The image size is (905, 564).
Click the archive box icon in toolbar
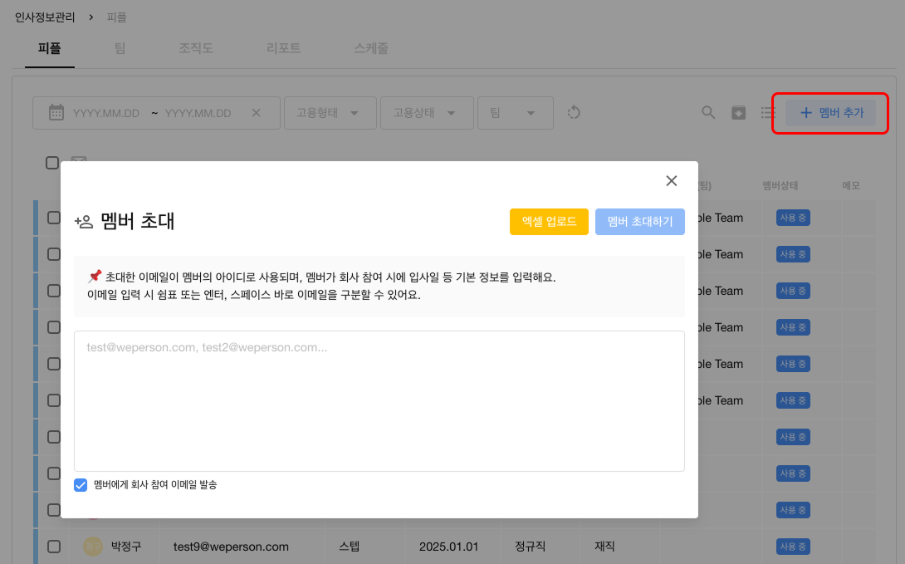pos(739,113)
